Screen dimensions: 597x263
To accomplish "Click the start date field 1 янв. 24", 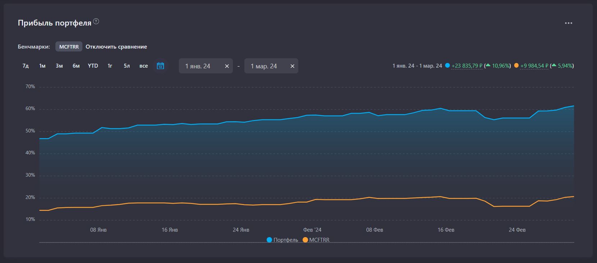I will point(206,66).
